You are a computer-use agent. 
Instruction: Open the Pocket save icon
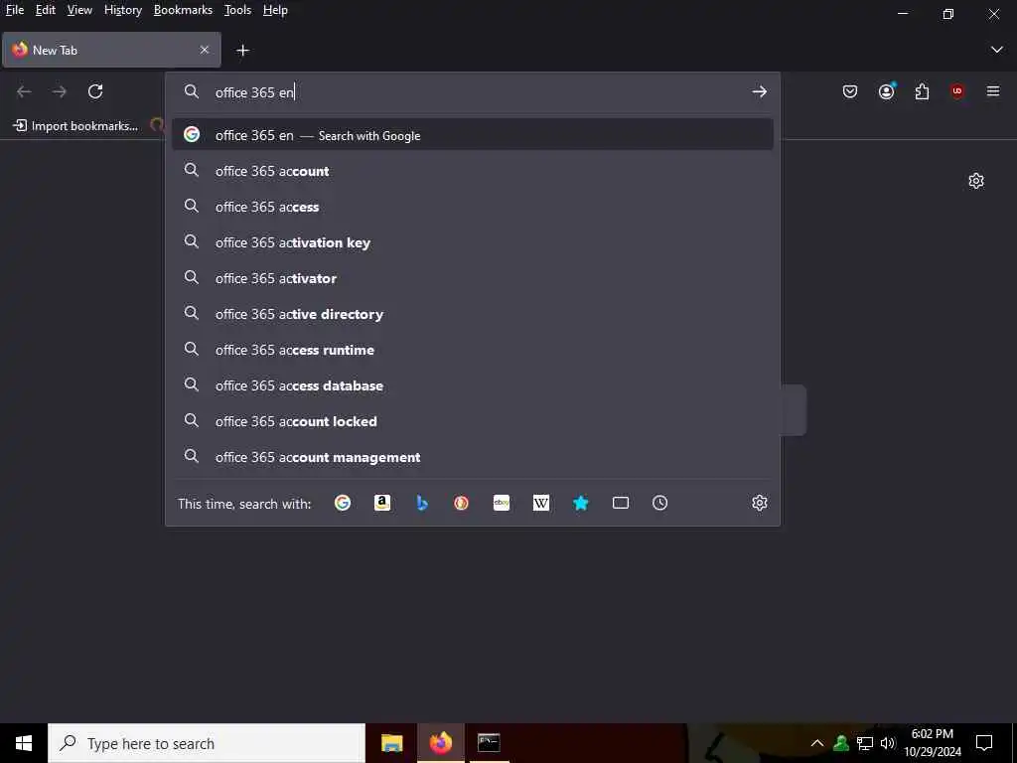(x=850, y=91)
